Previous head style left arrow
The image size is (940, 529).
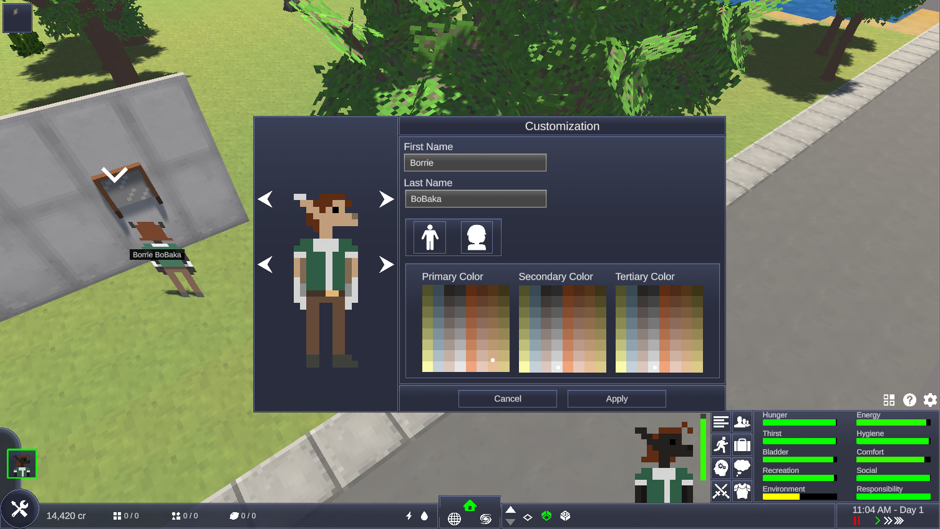(265, 199)
